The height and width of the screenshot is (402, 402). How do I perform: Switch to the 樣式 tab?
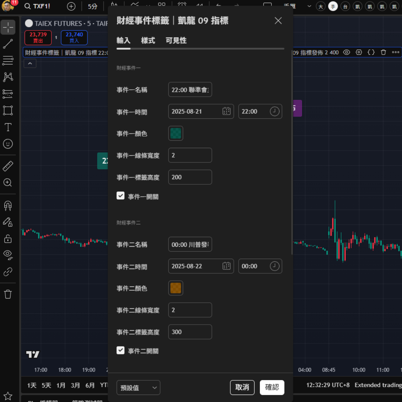(x=148, y=41)
